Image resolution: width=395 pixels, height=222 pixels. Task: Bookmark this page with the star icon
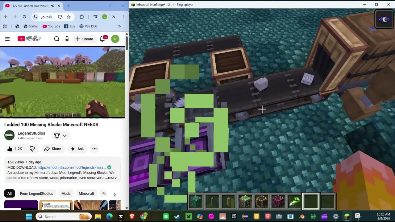69,17
